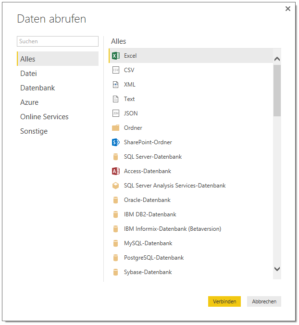Select the Alles category
The height and width of the screenshot is (325, 299).
58,59
